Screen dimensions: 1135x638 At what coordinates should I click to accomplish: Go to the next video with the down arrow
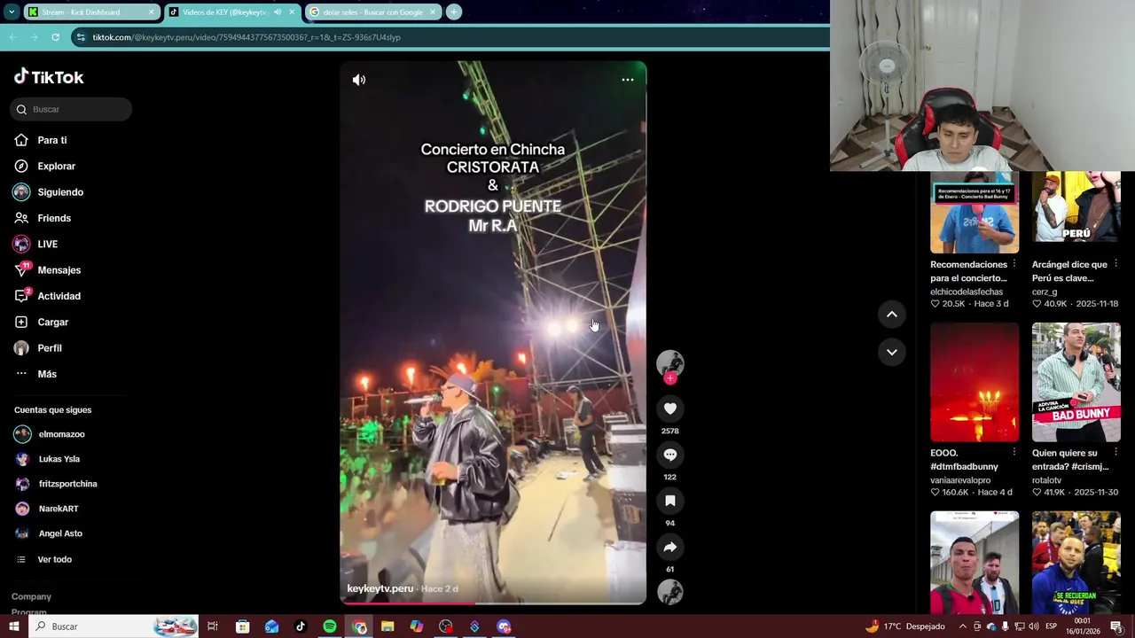coord(892,352)
